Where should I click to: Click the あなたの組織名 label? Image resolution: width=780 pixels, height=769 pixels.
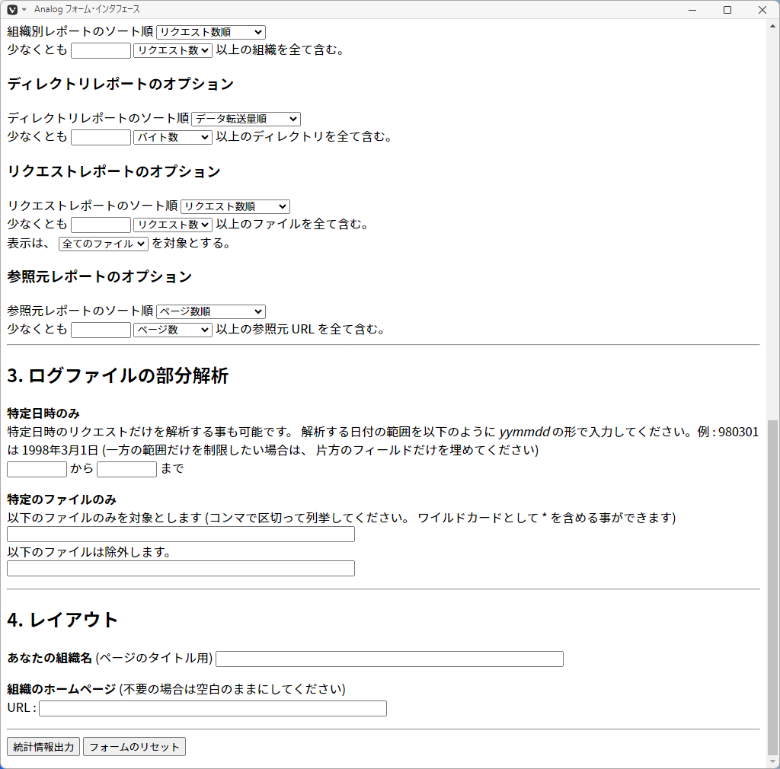pos(50,658)
